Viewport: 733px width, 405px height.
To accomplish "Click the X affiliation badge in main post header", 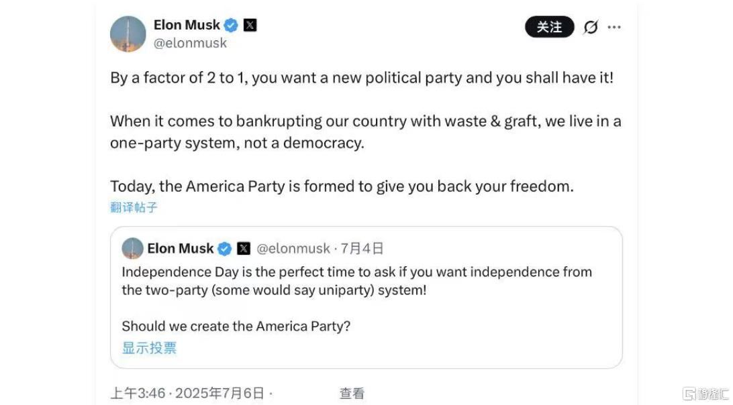I will click(250, 25).
